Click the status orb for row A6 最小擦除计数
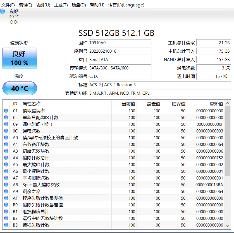The image size is (234, 233). click(x=6, y=171)
